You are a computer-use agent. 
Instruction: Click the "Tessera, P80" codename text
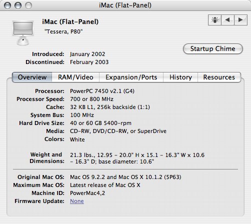point(63,31)
